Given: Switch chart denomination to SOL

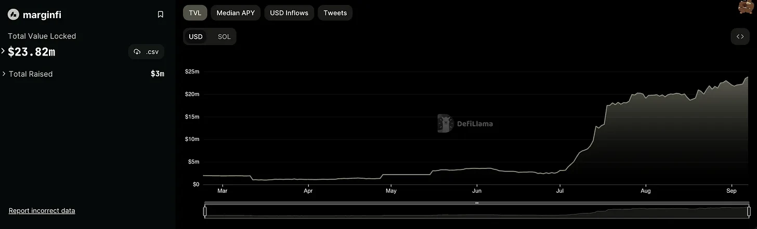Looking at the screenshot, I should pyautogui.click(x=224, y=37).
